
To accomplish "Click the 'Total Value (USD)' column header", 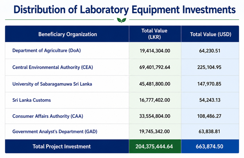I will (211, 34).
